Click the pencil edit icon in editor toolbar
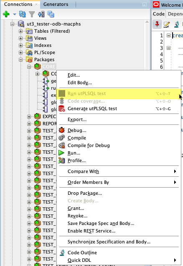The image size is (183, 266). 167,24
